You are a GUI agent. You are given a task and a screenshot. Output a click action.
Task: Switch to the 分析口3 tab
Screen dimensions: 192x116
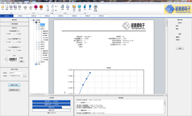tap(34, 16)
